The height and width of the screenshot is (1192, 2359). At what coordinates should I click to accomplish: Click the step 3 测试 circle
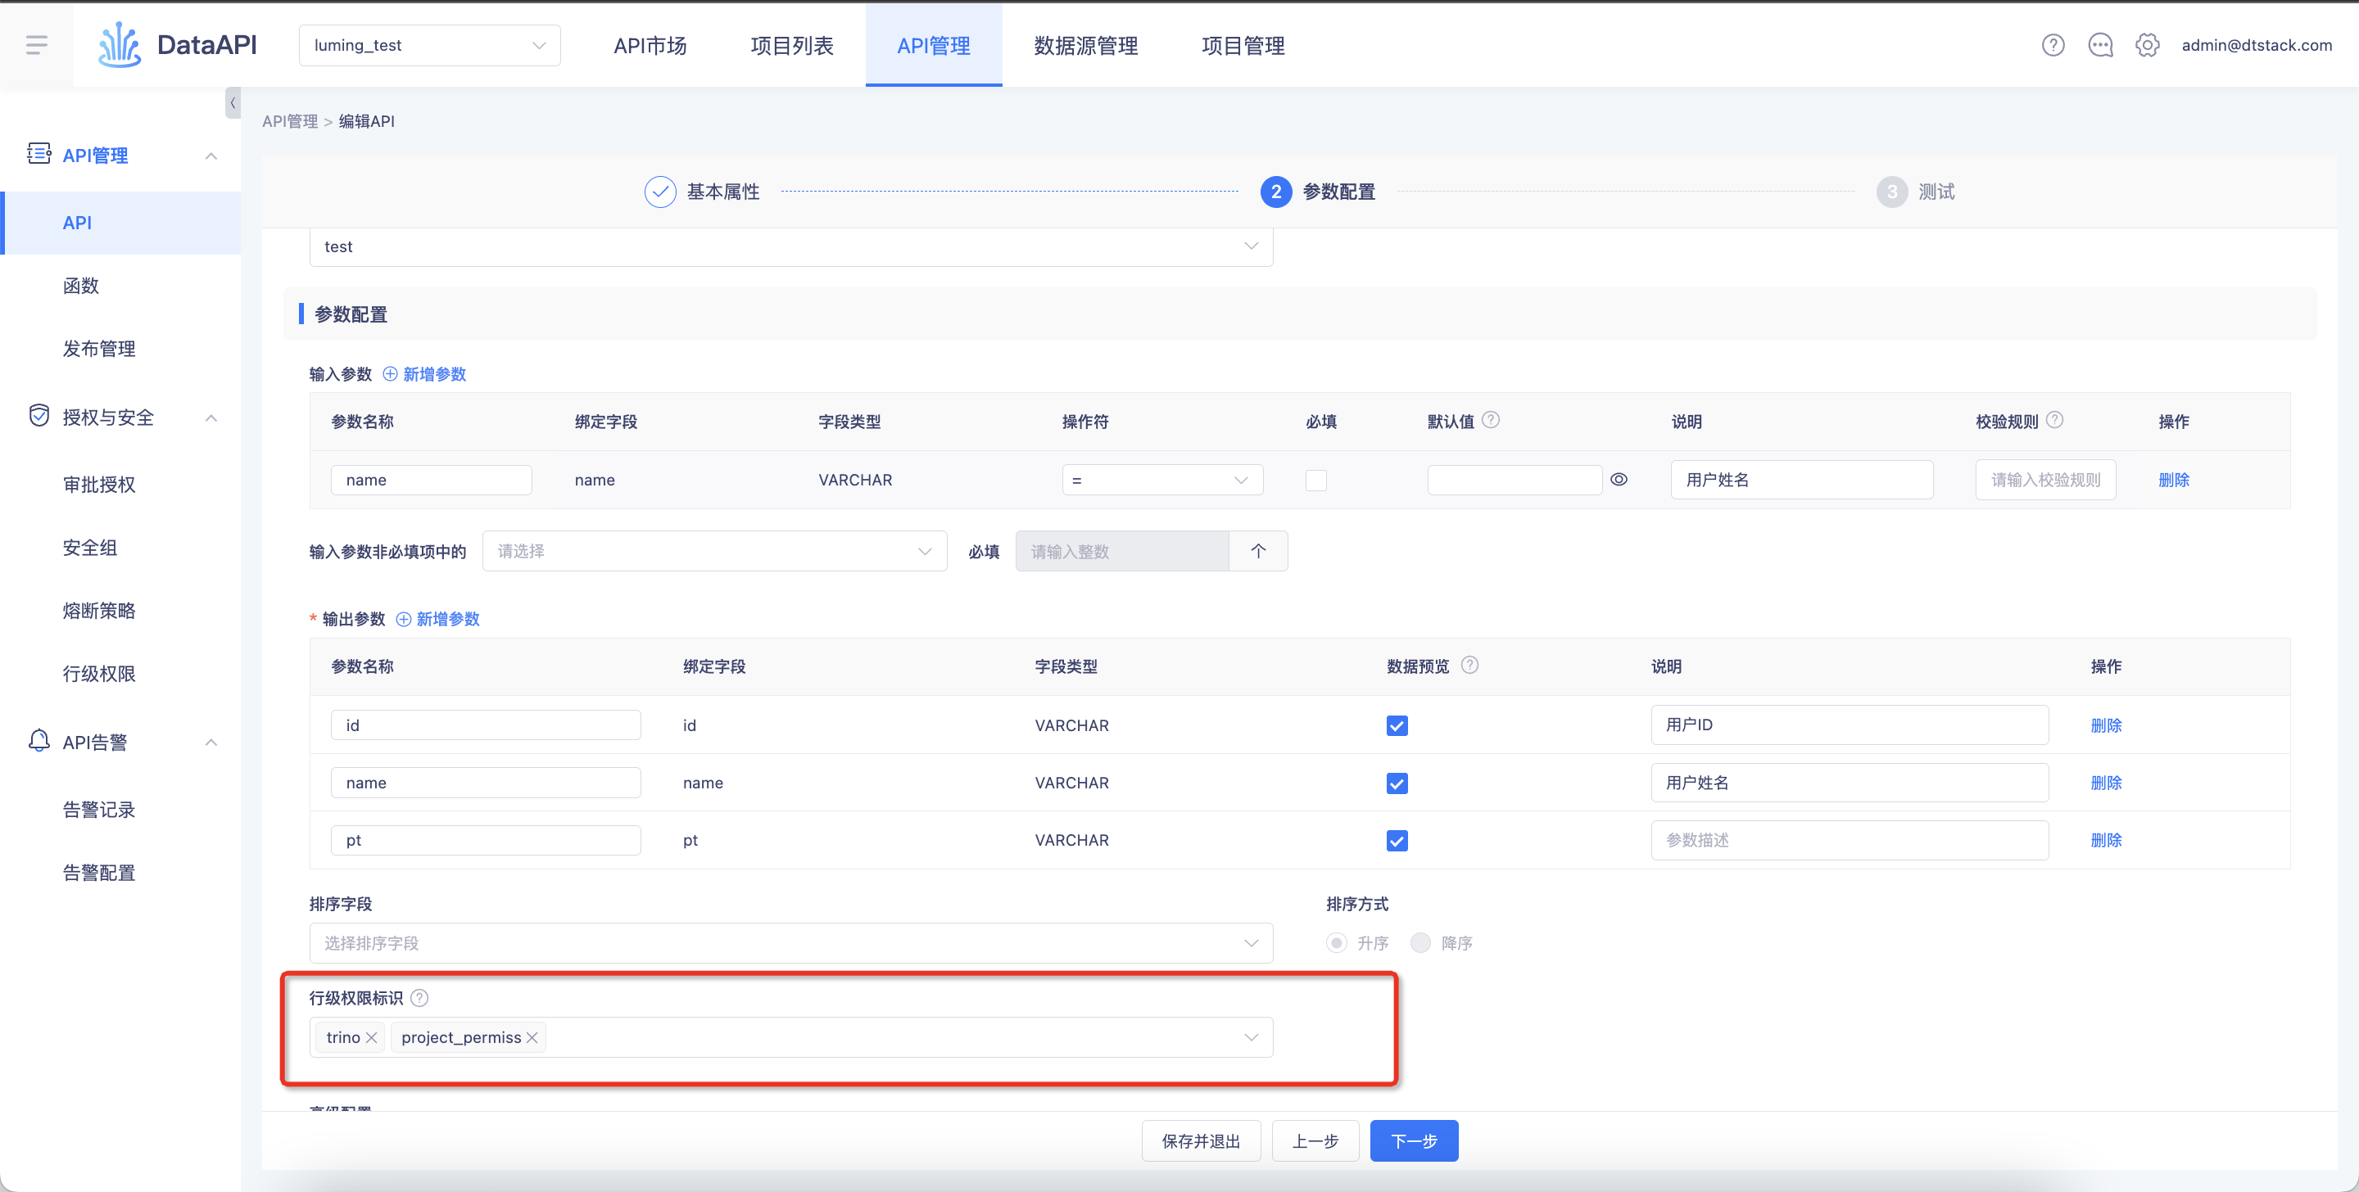(x=1891, y=192)
